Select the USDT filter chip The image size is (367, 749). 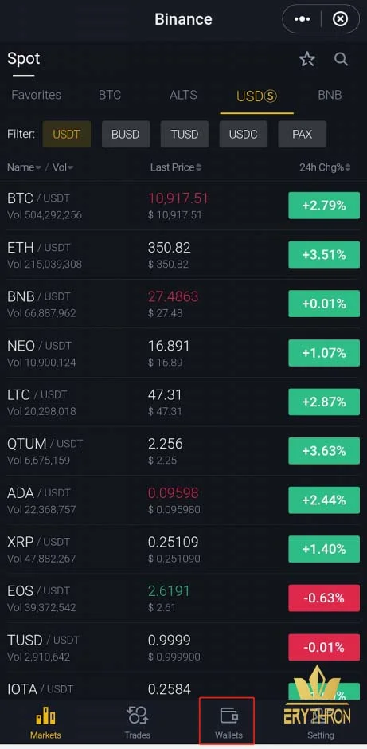click(x=66, y=134)
